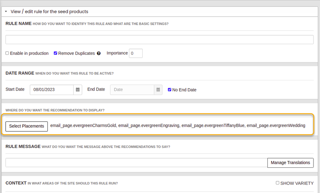Click the email_page.evergreenCharmsGold placements text

click(83, 126)
